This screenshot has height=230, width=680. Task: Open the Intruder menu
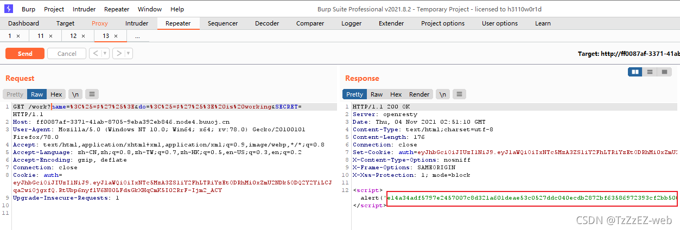point(84,9)
